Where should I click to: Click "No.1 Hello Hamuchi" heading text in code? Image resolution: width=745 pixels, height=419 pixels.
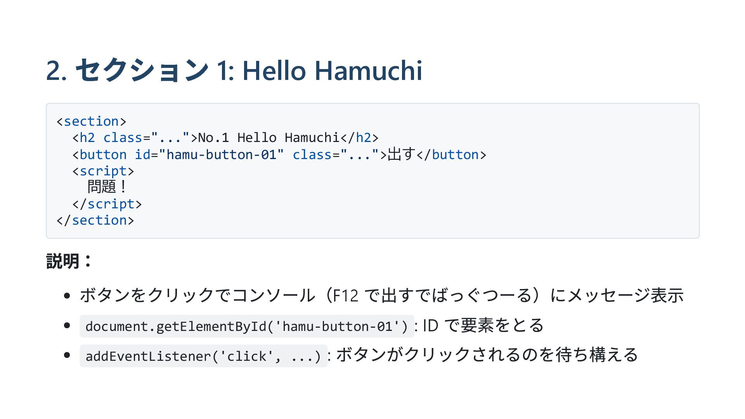(269, 138)
